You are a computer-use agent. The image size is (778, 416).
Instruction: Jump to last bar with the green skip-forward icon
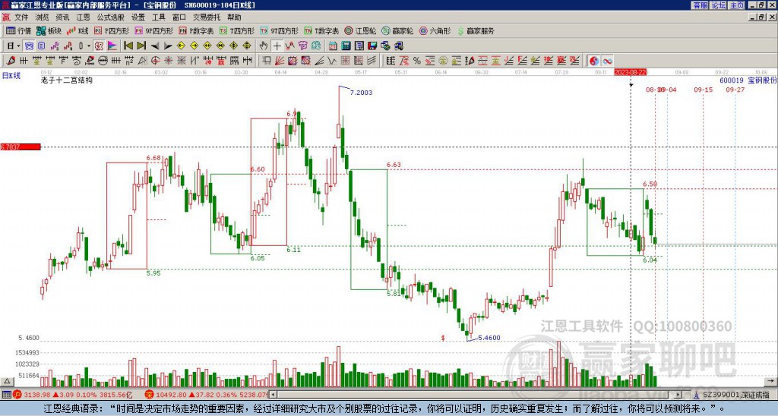tap(141, 46)
